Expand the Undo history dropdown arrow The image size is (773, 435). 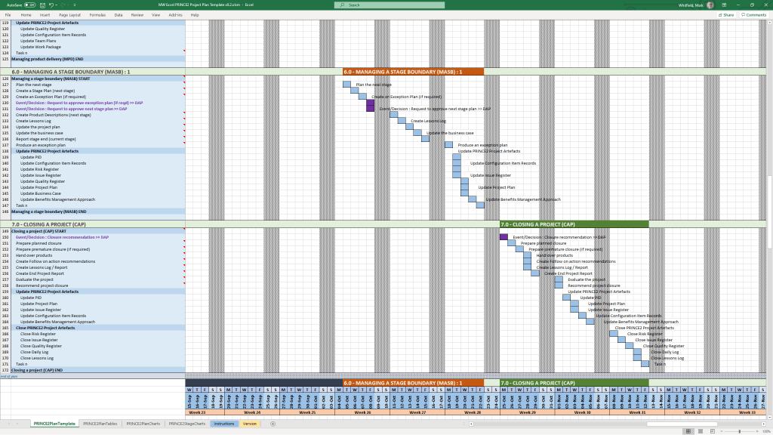pos(56,5)
